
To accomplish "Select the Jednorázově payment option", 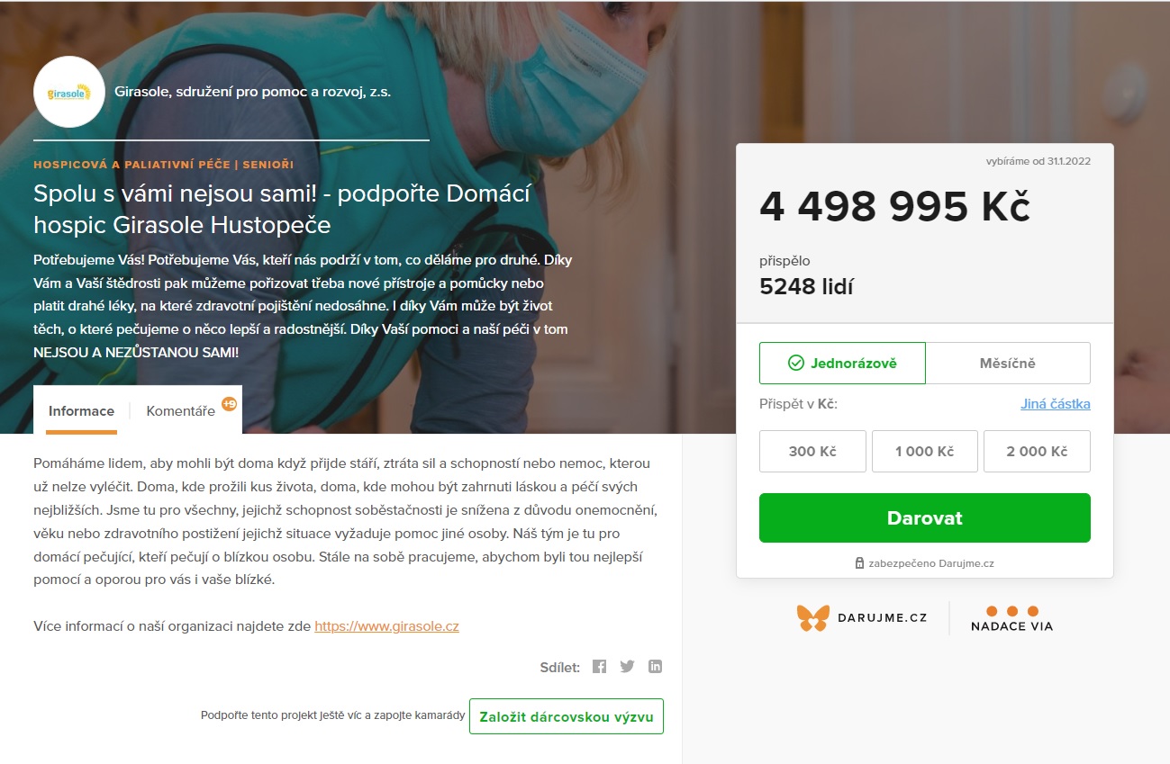I will pyautogui.click(x=842, y=362).
